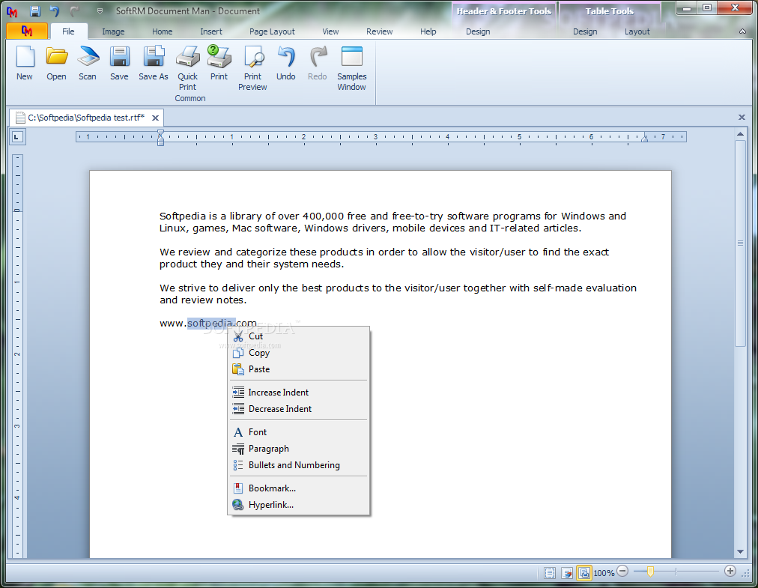Choose Save As in the ribbon

coord(154,64)
